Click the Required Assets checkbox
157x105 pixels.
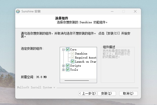[x=72, y=58]
